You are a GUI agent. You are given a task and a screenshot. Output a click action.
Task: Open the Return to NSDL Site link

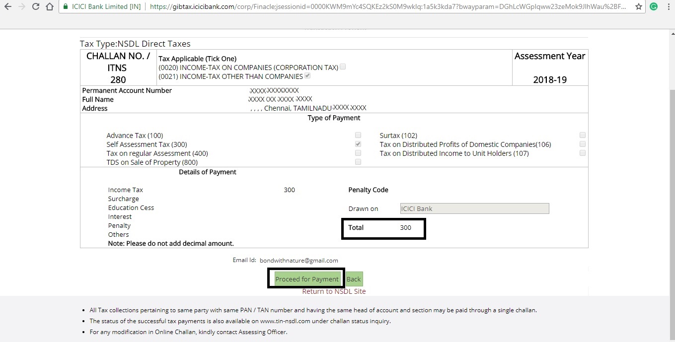pos(334,291)
